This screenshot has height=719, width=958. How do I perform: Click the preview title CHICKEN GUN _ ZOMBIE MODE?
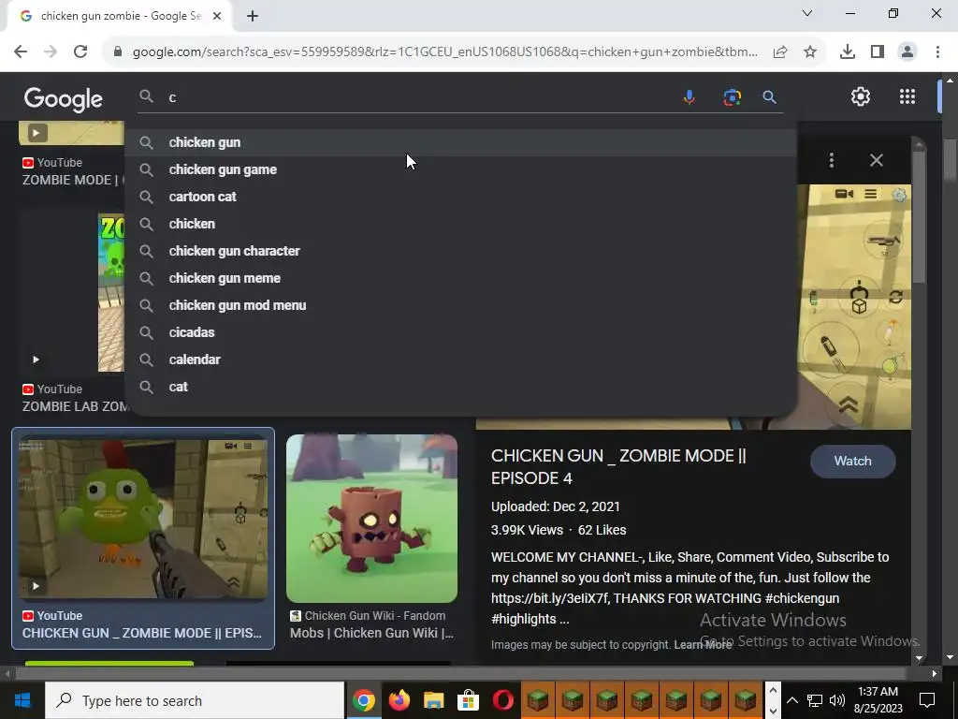point(618,467)
